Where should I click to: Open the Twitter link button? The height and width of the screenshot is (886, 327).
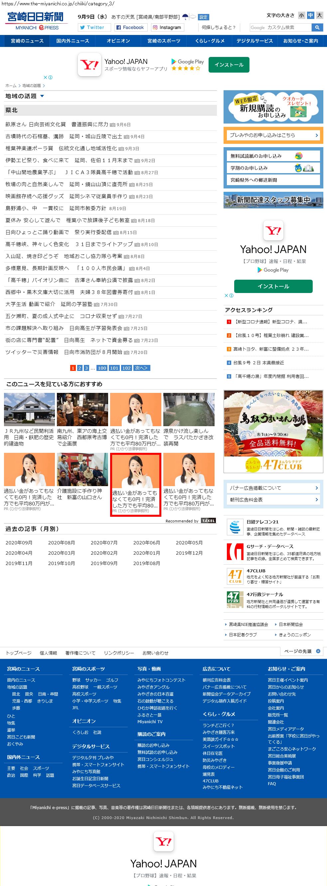click(x=94, y=28)
